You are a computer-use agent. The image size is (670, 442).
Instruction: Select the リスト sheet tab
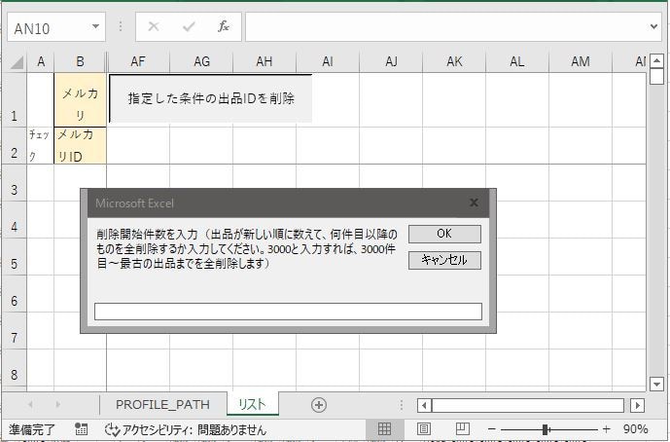click(x=252, y=404)
